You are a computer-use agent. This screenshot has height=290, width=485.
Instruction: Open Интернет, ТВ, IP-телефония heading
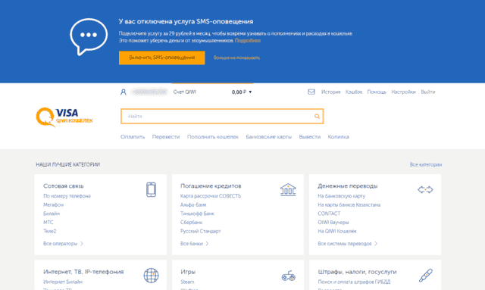pyautogui.click(x=83, y=272)
